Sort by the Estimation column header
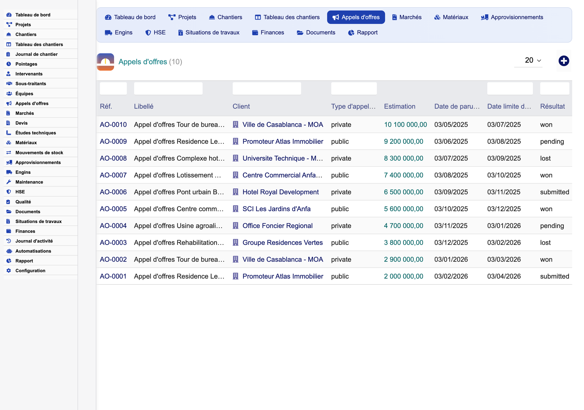Image resolution: width=584 pixels, height=410 pixels. 399,106
